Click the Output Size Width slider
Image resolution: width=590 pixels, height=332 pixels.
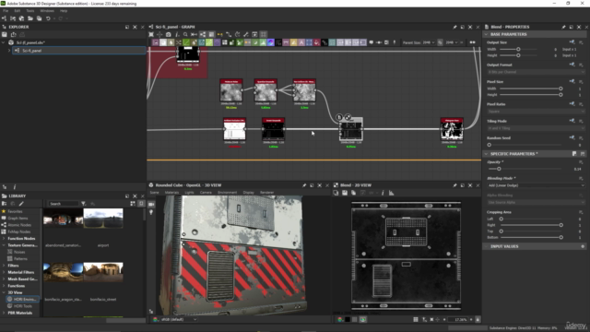point(518,49)
